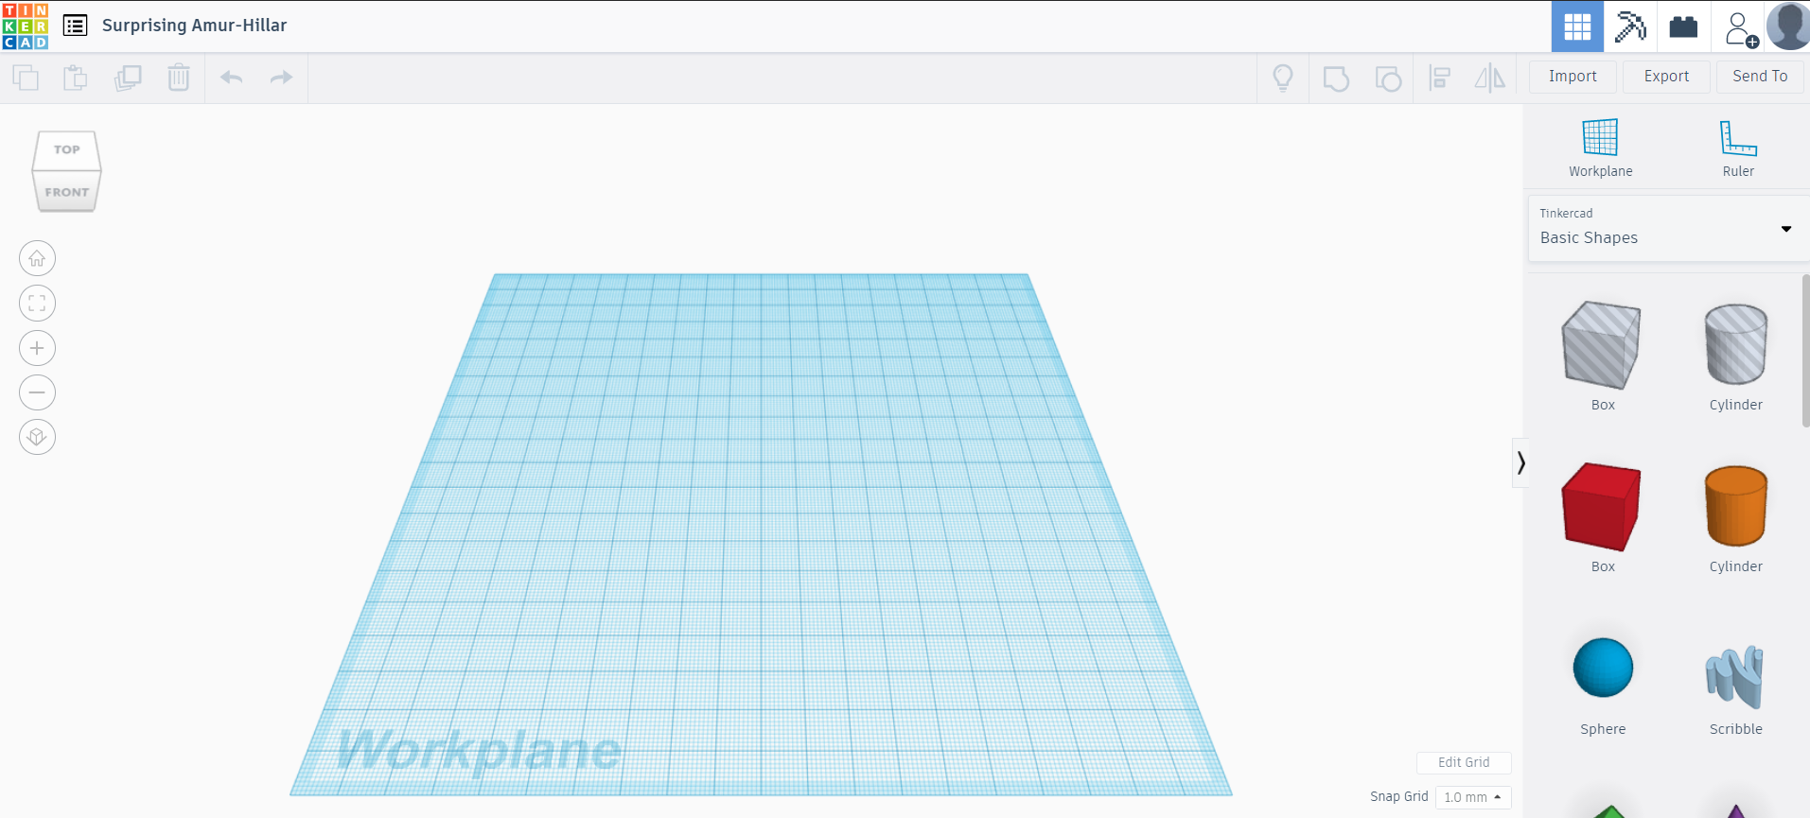The image size is (1810, 818).
Task: Open the Tinkercad logo home link
Action: (x=26, y=26)
